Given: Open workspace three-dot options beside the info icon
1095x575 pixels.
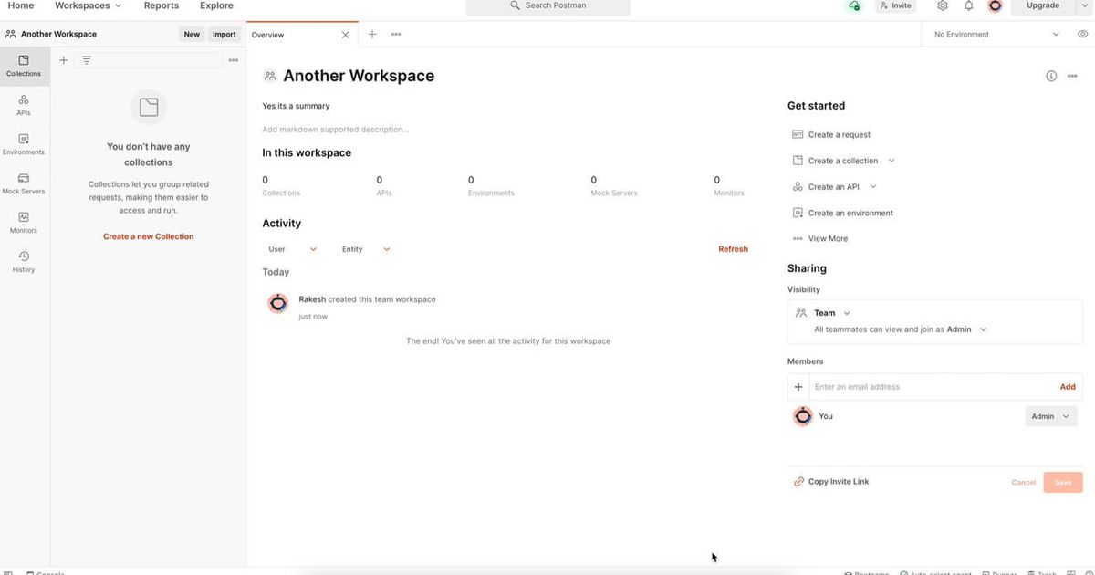Looking at the screenshot, I should click(1072, 76).
